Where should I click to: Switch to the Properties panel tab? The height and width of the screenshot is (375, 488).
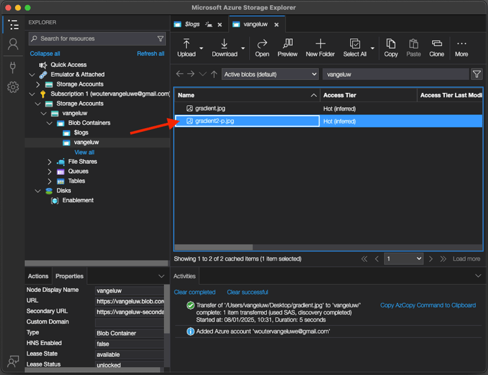69,276
